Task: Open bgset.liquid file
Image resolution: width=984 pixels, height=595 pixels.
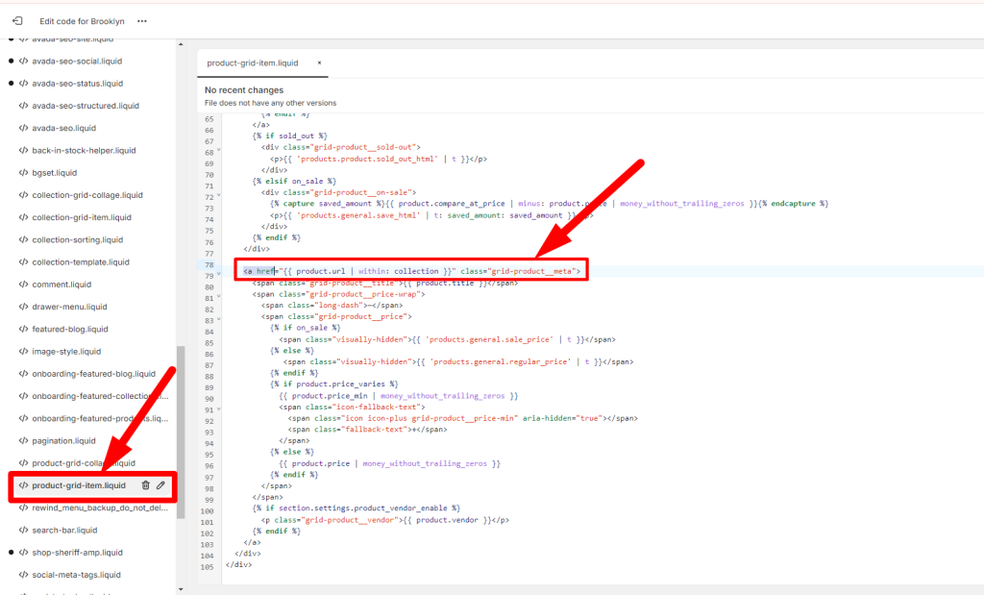Action: [55, 173]
